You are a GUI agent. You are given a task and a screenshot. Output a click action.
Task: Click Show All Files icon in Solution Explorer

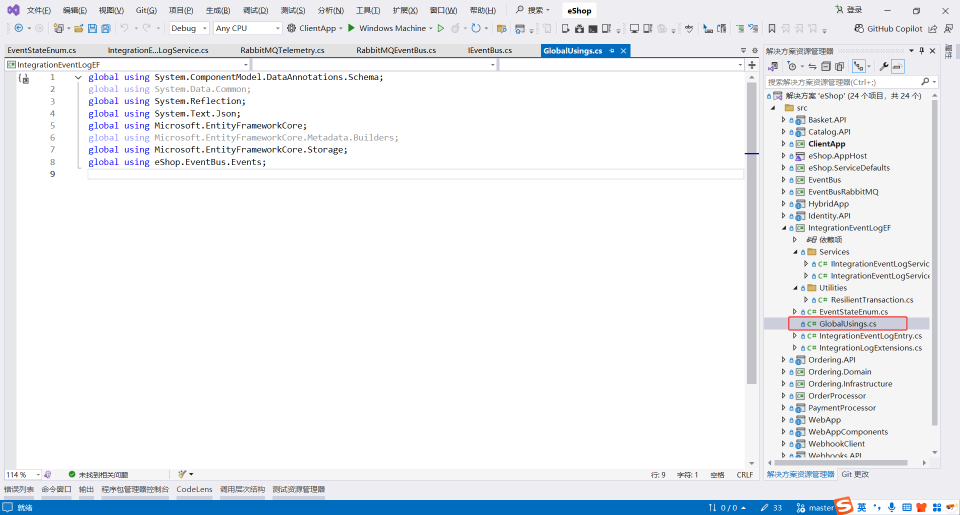coord(839,66)
